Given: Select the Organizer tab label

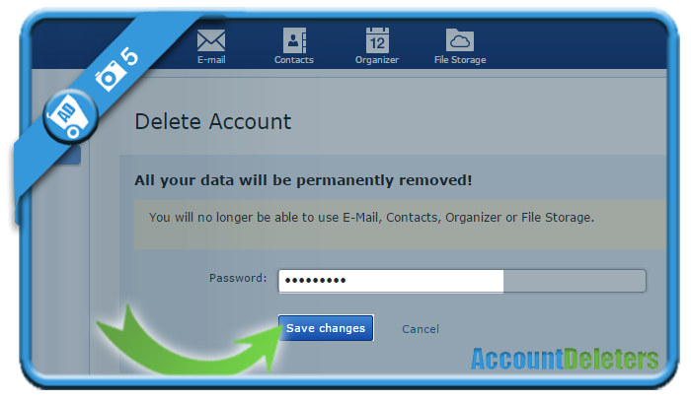Looking at the screenshot, I should click(x=377, y=60).
